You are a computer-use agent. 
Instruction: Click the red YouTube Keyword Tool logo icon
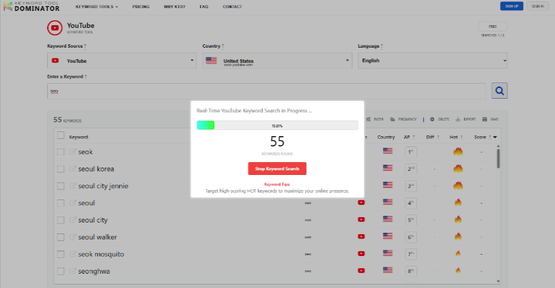pos(55,28)
